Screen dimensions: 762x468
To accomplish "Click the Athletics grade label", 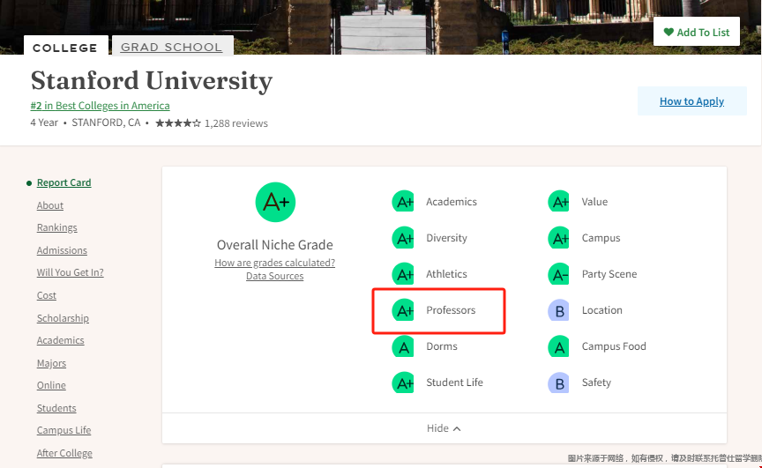I will (x=446, y=274).
